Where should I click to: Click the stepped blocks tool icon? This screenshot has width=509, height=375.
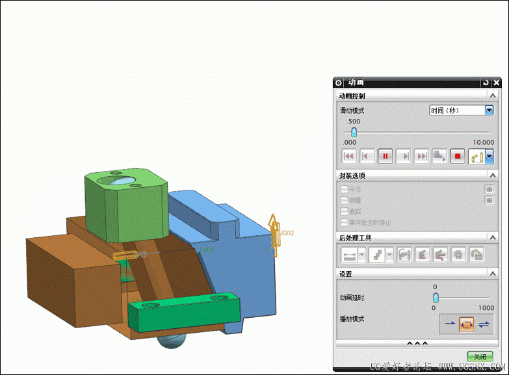(377, 255)
